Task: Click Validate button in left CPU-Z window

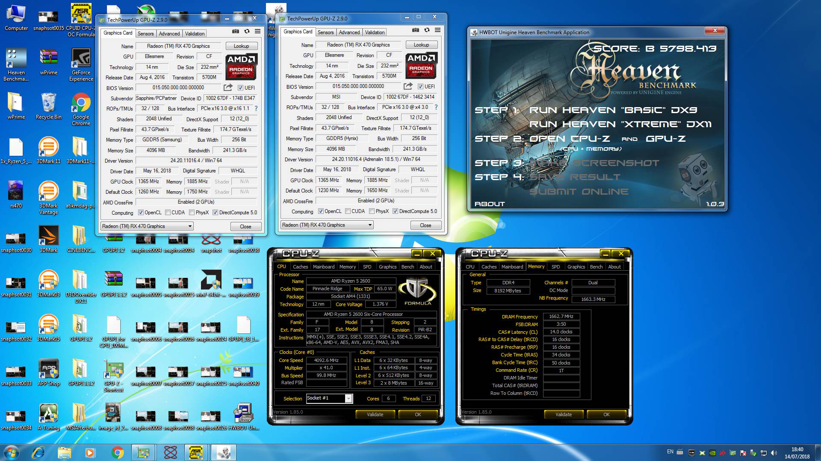Action: [x=375, y=414]
